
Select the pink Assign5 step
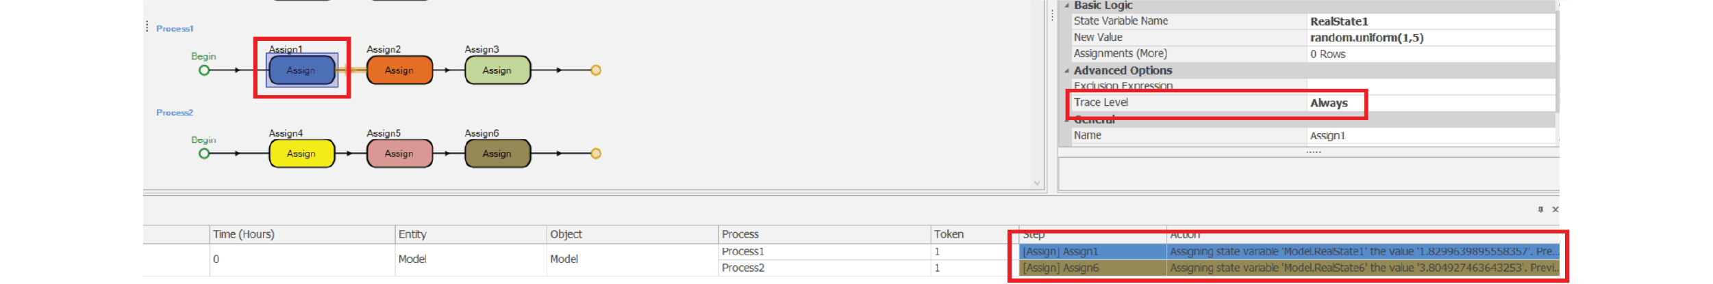click(x=399, y=154)
